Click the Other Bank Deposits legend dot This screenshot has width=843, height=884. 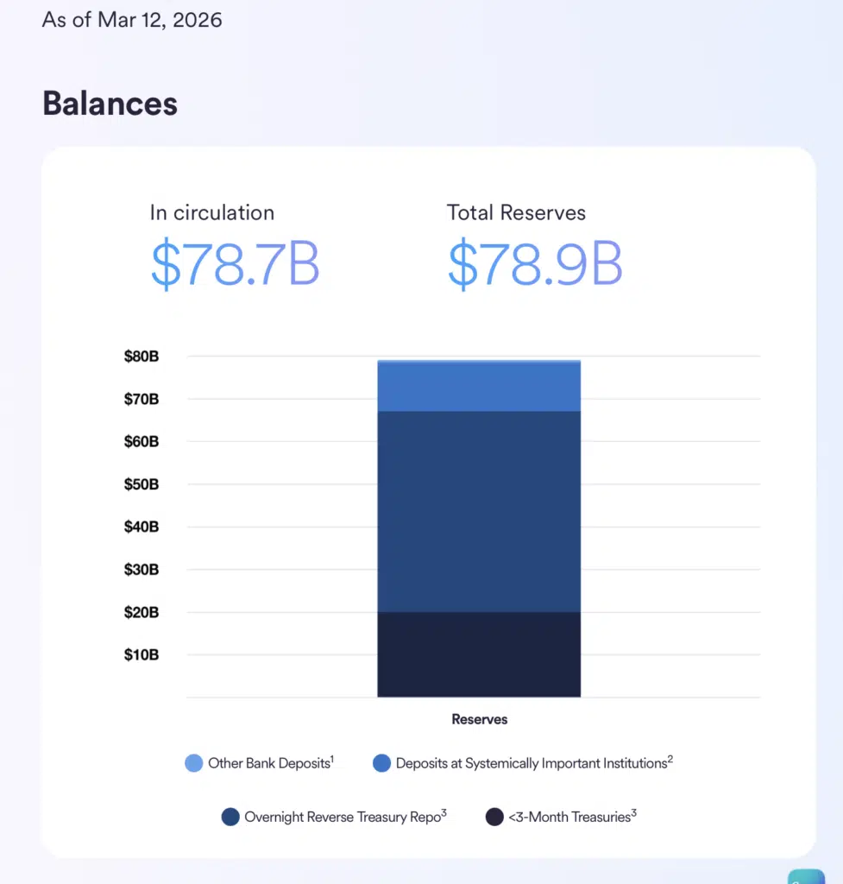click(x=194, y=763)
